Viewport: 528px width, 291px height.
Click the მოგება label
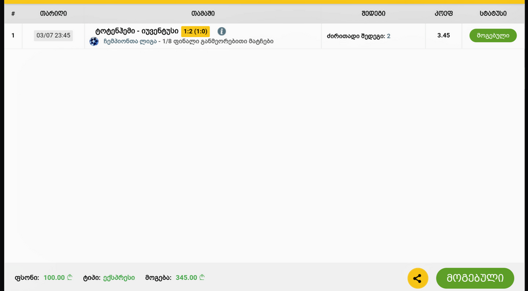(158, 278)
